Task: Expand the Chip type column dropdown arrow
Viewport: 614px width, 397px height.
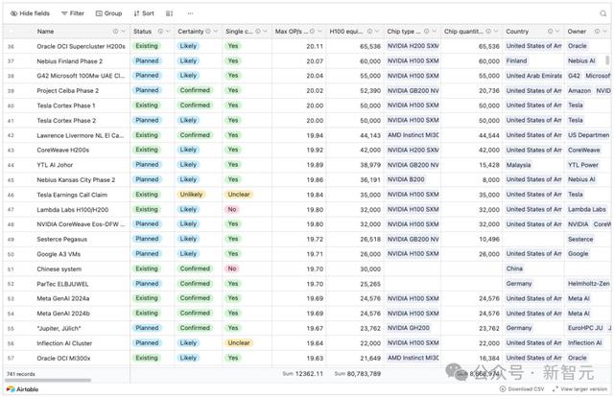Action: pos(434,32)
